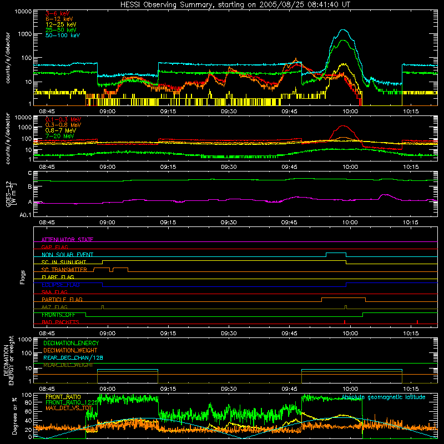
Task: Select the GAP_FLAG label
Action: click(x=54, y=247)
